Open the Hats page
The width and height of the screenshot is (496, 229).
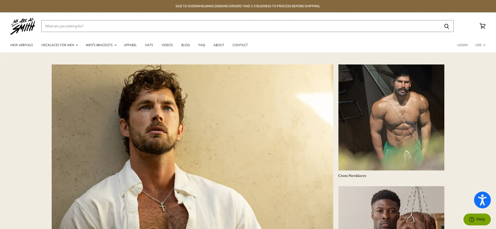point(149,45)
